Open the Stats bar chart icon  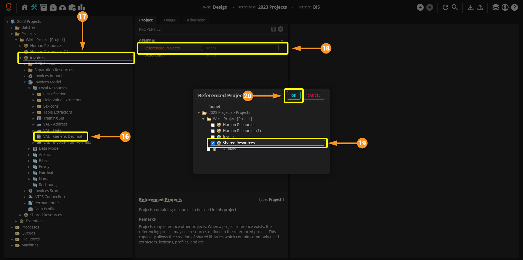pyautogui.click(x=81, y=7)
